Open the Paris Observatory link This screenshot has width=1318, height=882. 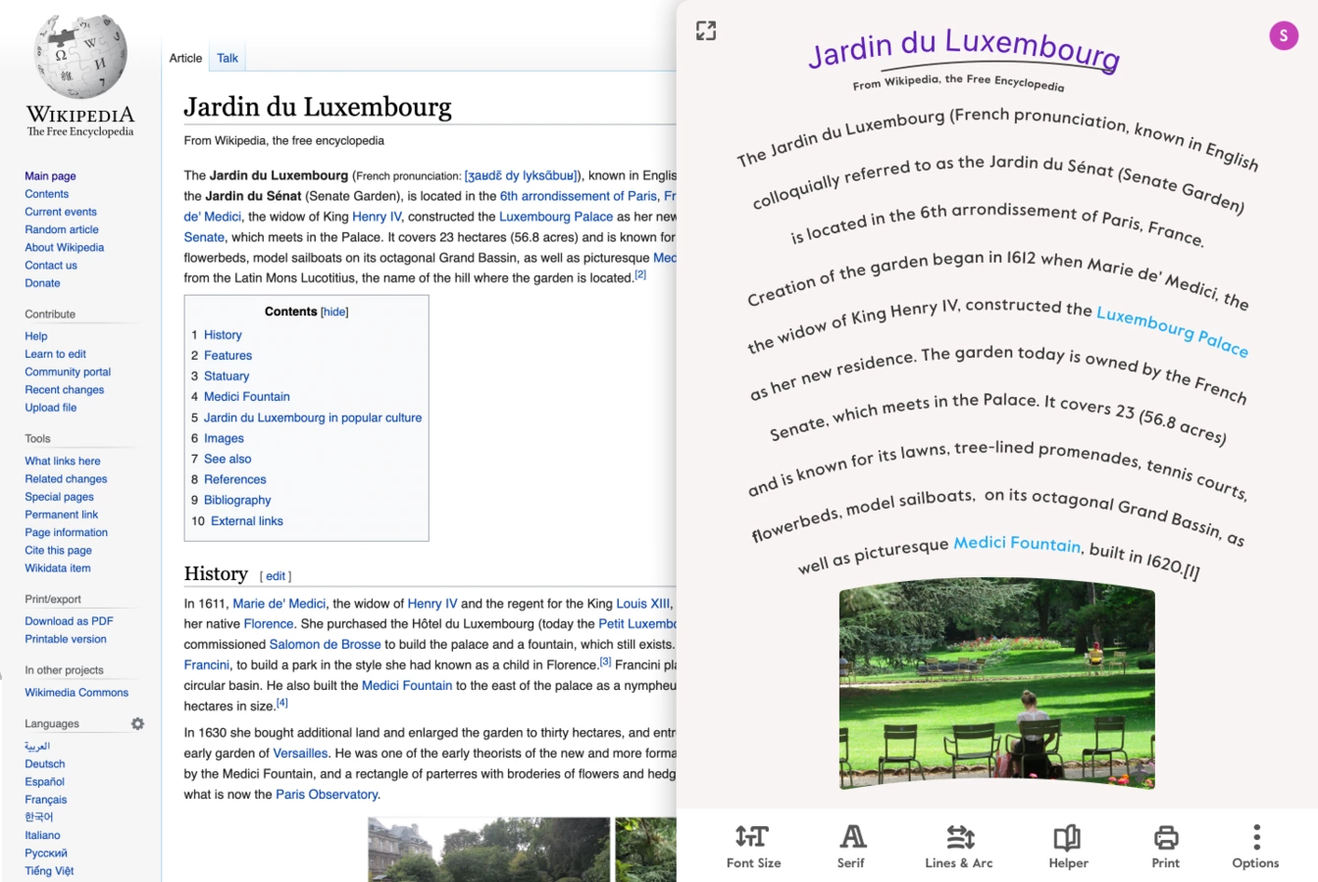pyautogui.click(x=327, y=795)
